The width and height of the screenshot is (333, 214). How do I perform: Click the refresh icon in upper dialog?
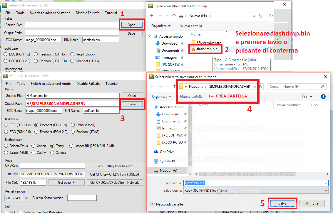coord(260,16)
